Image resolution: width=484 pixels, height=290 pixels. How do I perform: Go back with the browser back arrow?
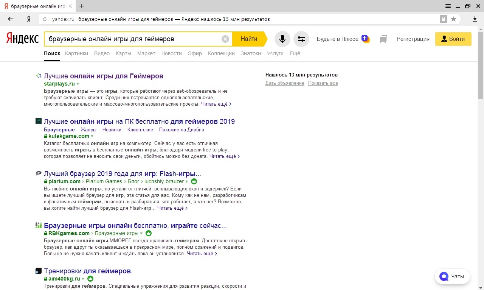pyautogui.click(x=11, y=19)
